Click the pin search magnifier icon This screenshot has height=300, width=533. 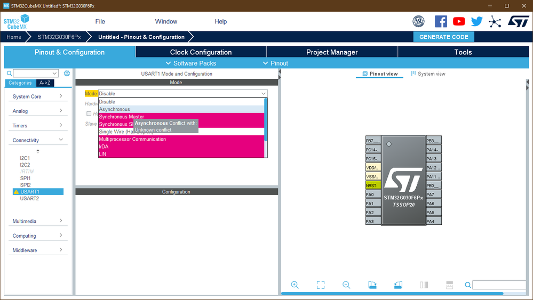(x=468, y=285)
